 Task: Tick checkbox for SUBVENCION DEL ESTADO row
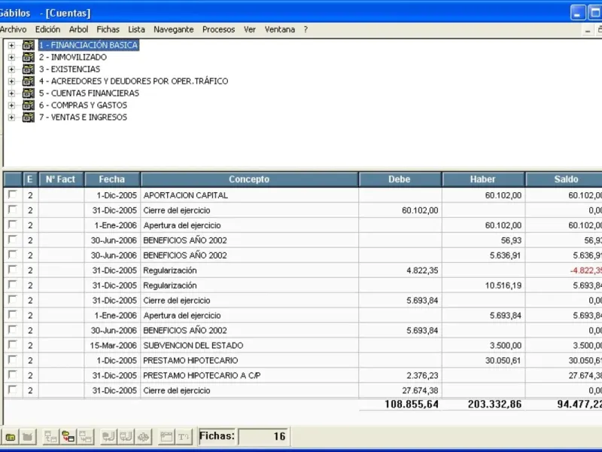[x=13, y=344]
